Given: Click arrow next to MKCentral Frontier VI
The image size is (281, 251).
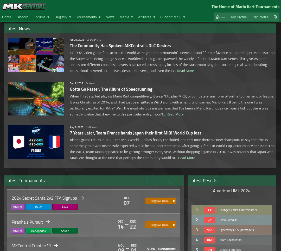Looking at the screenshot, I should pos(56,246).
